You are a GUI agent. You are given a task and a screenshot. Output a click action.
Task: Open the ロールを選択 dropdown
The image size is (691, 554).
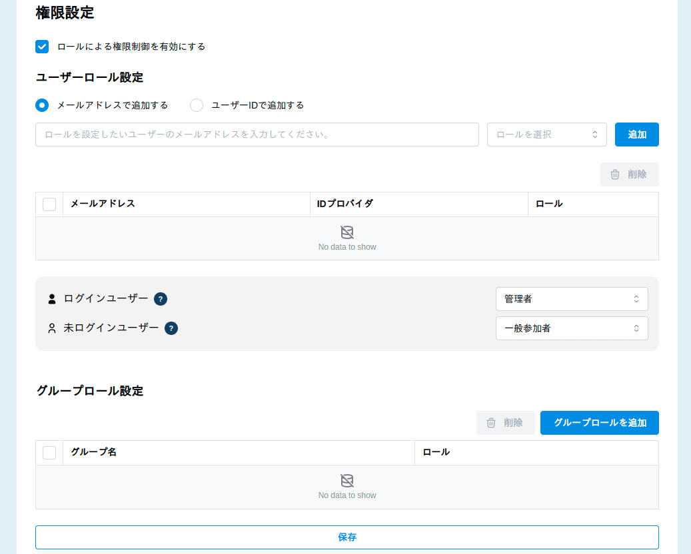546,134
